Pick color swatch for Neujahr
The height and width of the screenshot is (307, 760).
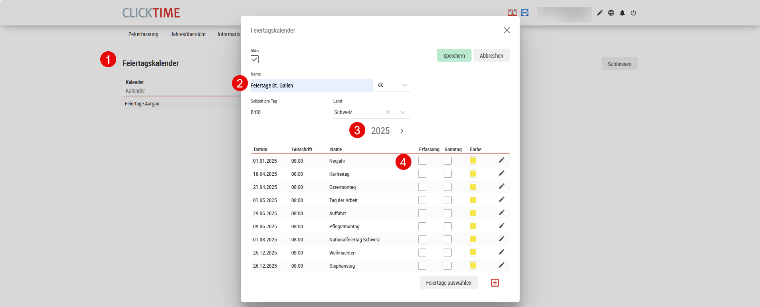coord(473,161)
